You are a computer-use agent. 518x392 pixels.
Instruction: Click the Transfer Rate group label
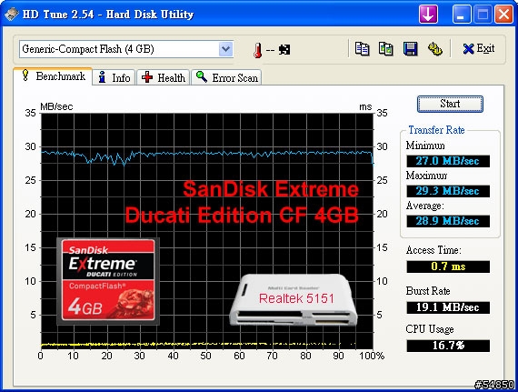pos(436,130)
